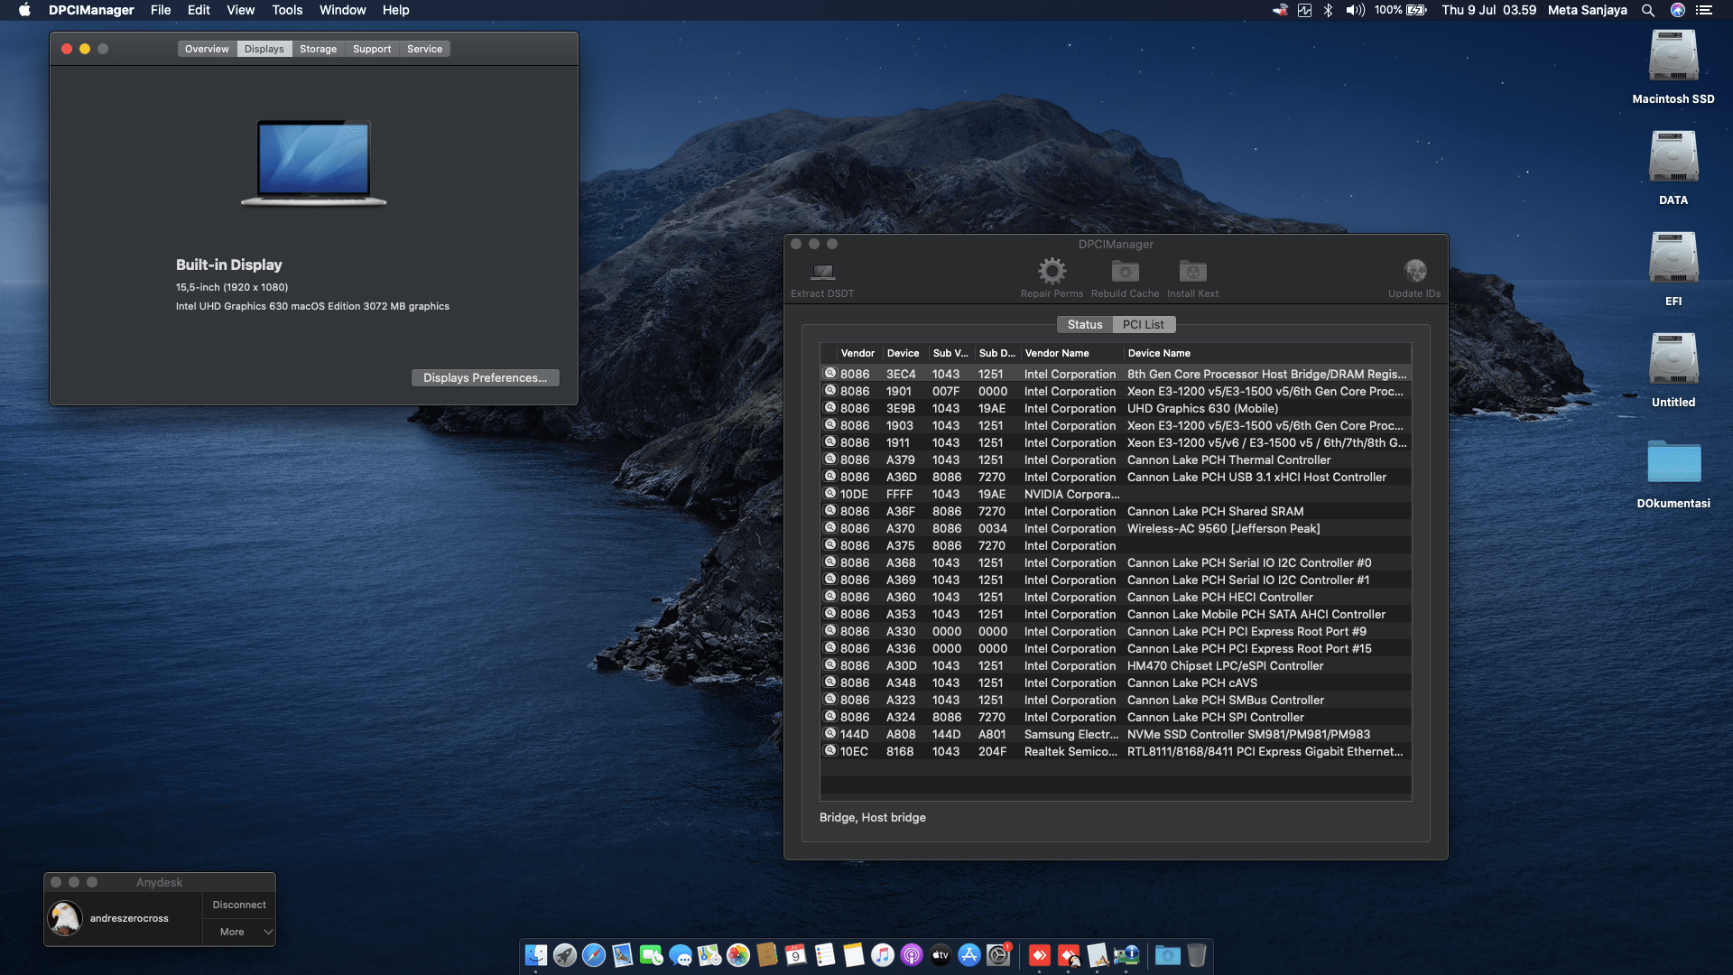Click user name Meta Sanjaya in menu bar

tap(1587, 10)
